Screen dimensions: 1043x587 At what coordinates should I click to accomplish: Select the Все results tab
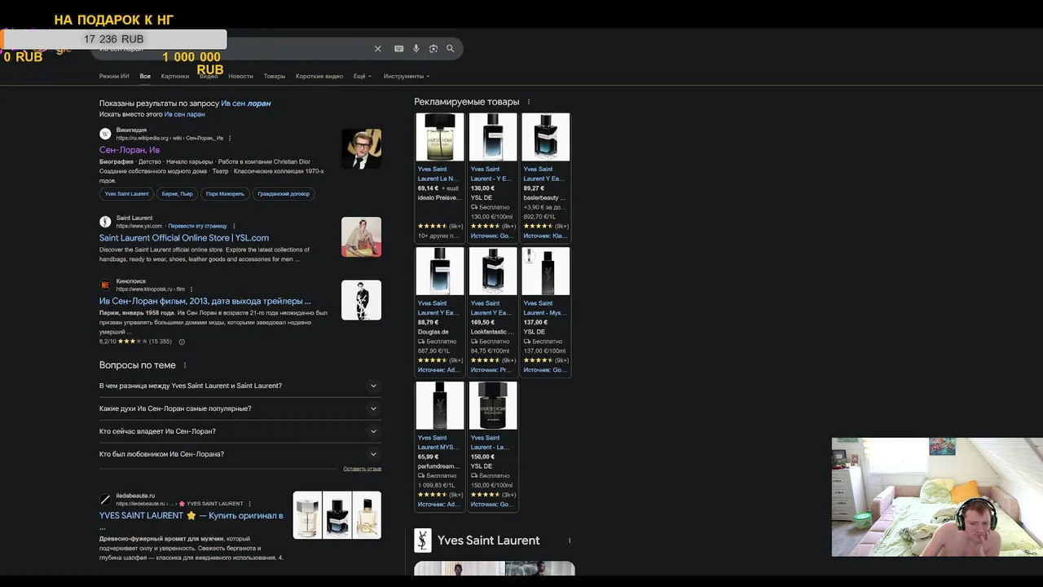tap(145, 76)
